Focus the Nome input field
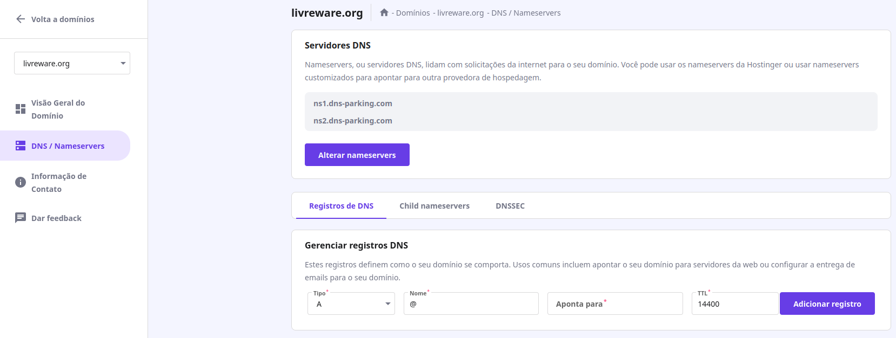Viewport: 896px width, 338px height. coord(471,304)
